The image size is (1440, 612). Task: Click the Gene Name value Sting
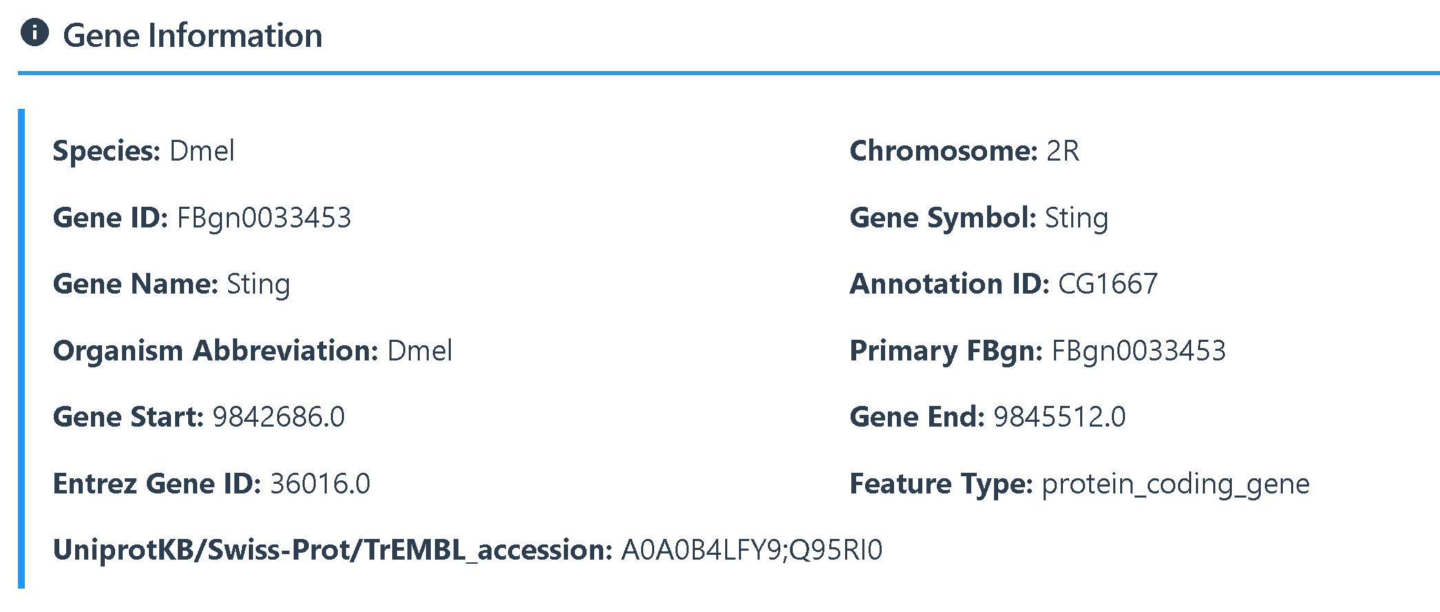[x=258, y=284]
